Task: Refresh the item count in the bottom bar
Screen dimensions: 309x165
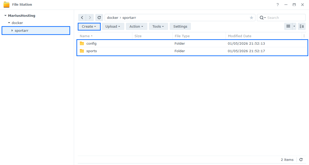Action: tap(301, 160)
